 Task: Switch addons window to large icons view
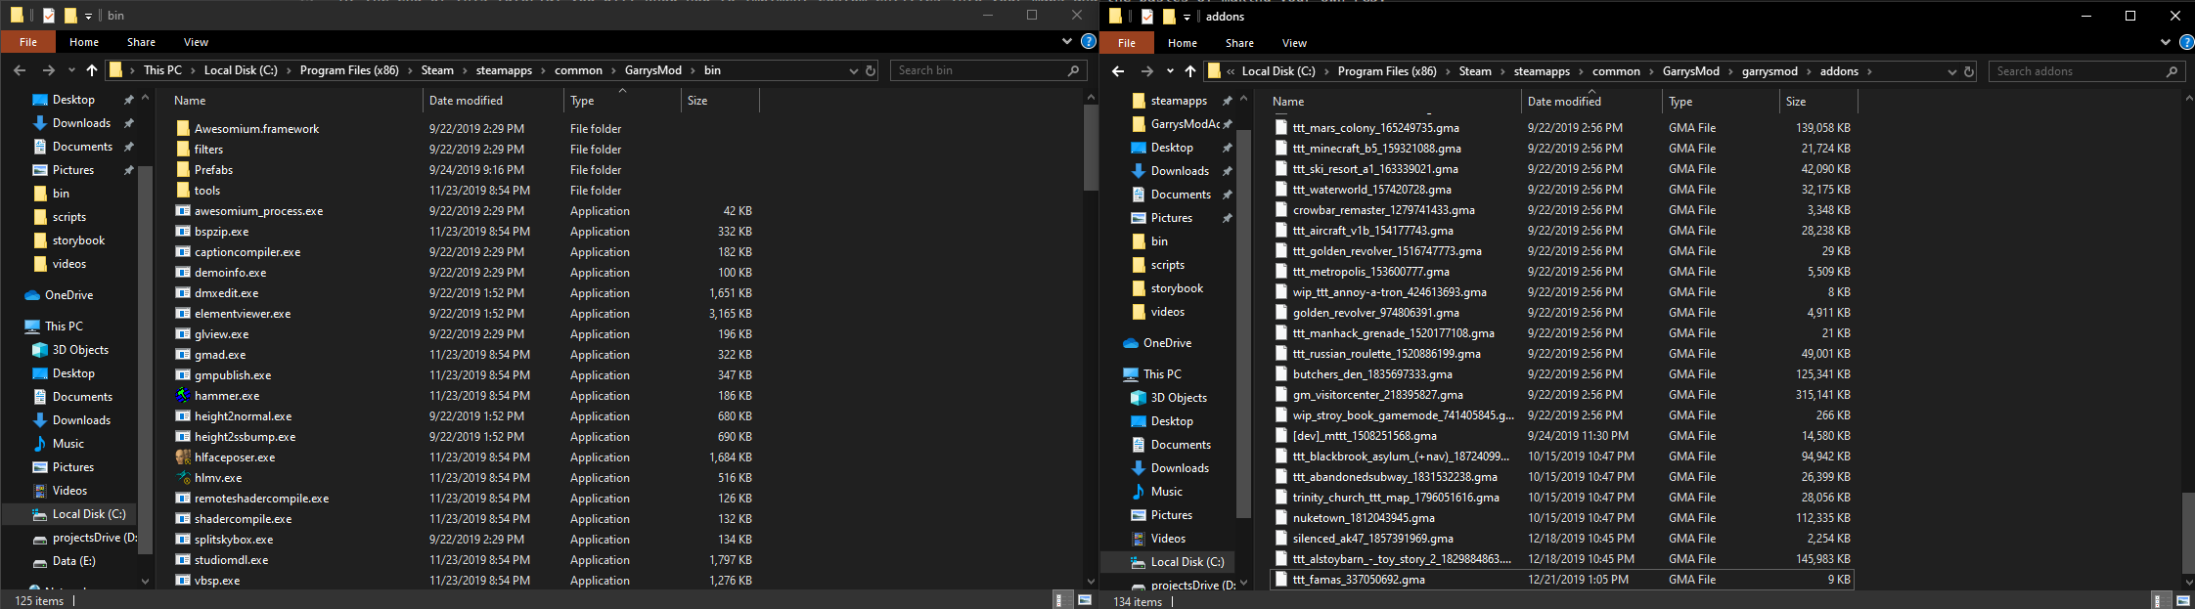click(2183, 601)
